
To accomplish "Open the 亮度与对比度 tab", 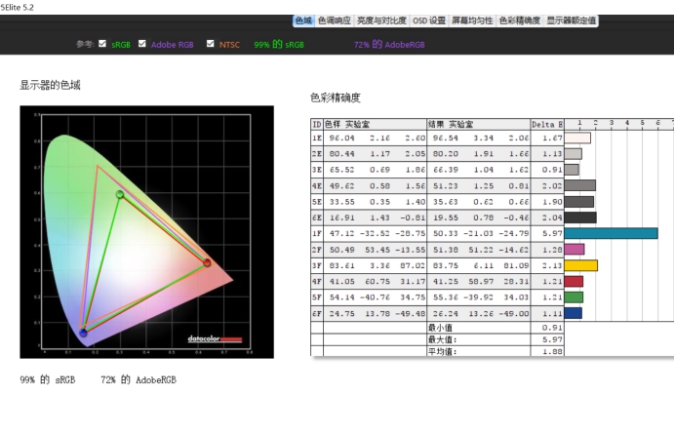I will [x=381, y=20].
